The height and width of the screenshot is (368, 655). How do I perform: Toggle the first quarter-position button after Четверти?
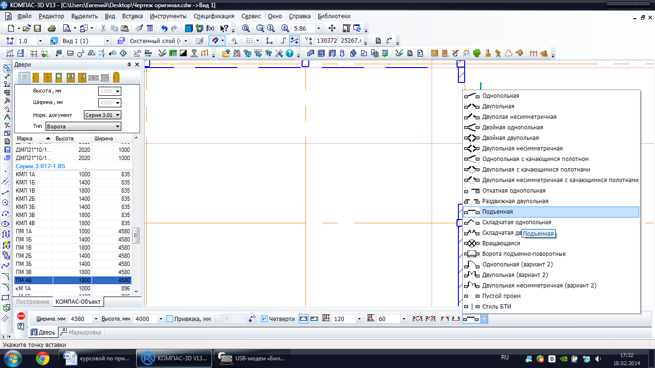303,319
